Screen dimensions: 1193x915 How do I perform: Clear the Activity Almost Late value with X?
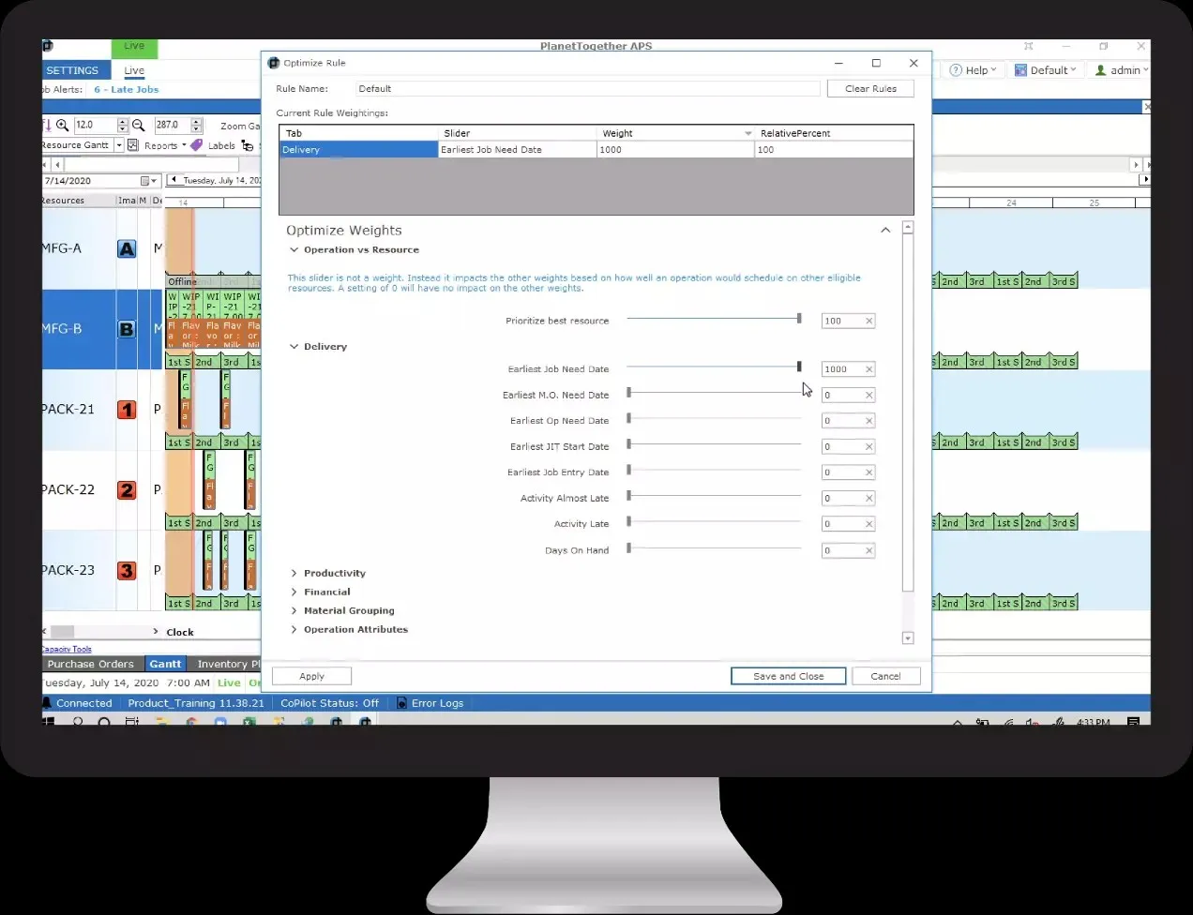[868, 499]
